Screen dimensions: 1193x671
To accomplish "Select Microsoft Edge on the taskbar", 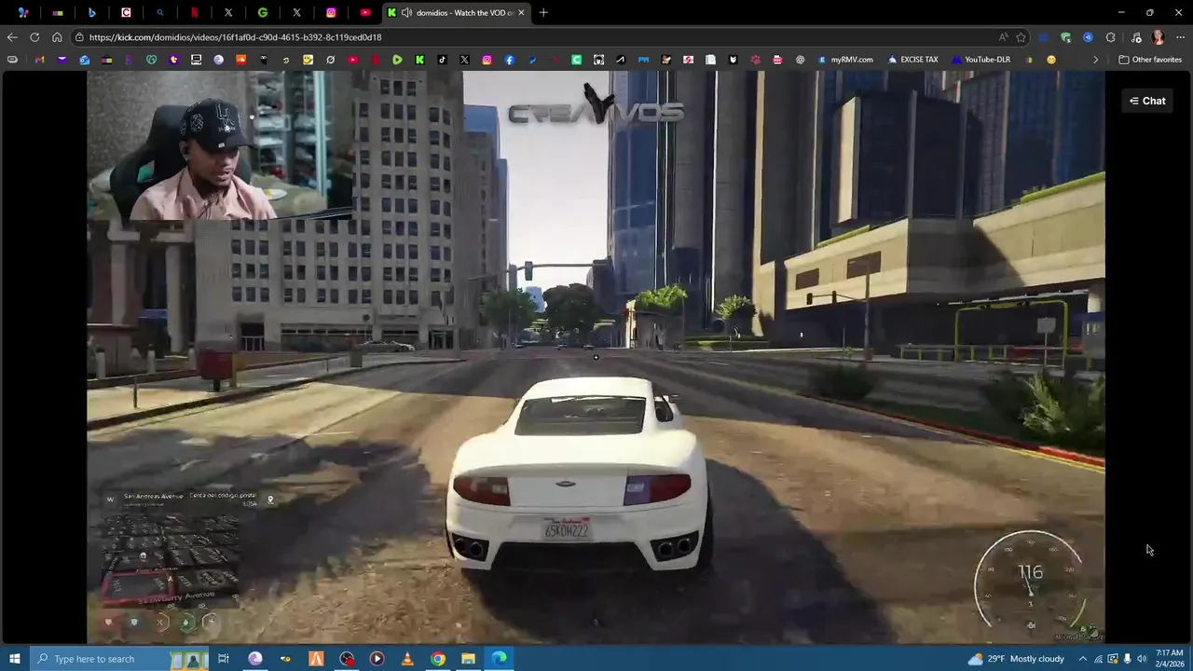I will point(500,659).
